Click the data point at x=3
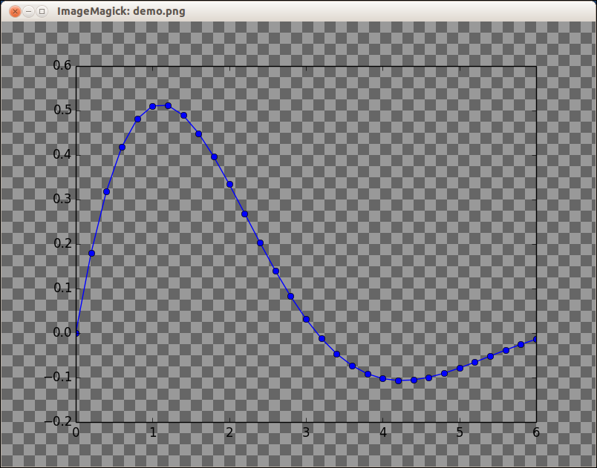Viewport: 597px width, 468px height. (x=306, y=320)
